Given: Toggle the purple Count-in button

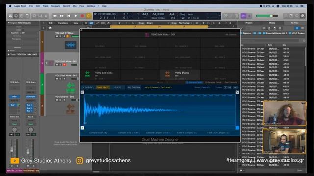Looking at the screenshot, I should 243,16.
